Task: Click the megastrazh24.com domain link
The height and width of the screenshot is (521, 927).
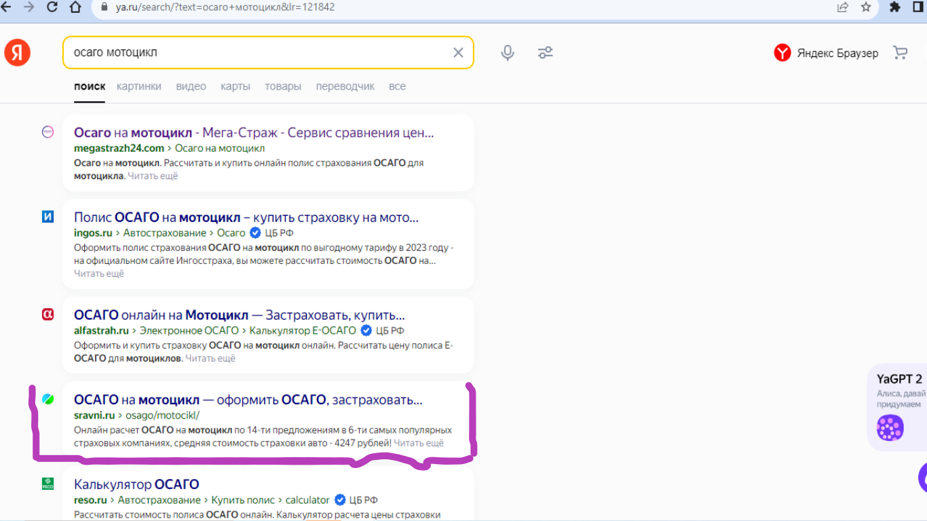Action: point(119,148)
